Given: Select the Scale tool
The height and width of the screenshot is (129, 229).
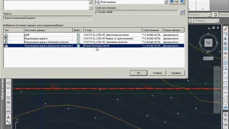Looking at the screenshot, I should [225, 63].
